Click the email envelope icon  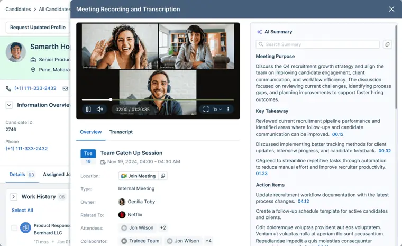(x=66, y=88)
